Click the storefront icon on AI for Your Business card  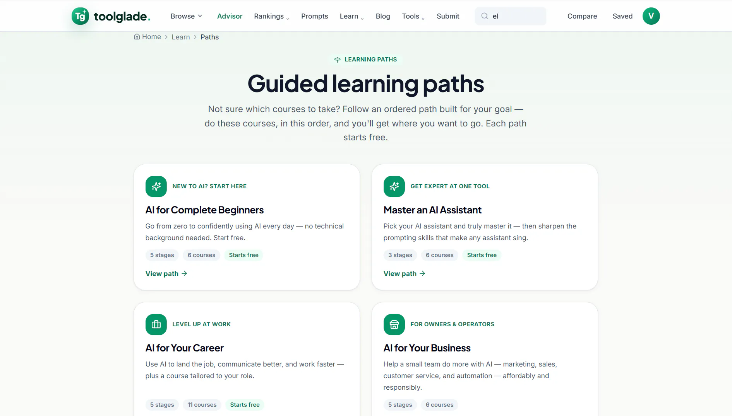(394, 324)
